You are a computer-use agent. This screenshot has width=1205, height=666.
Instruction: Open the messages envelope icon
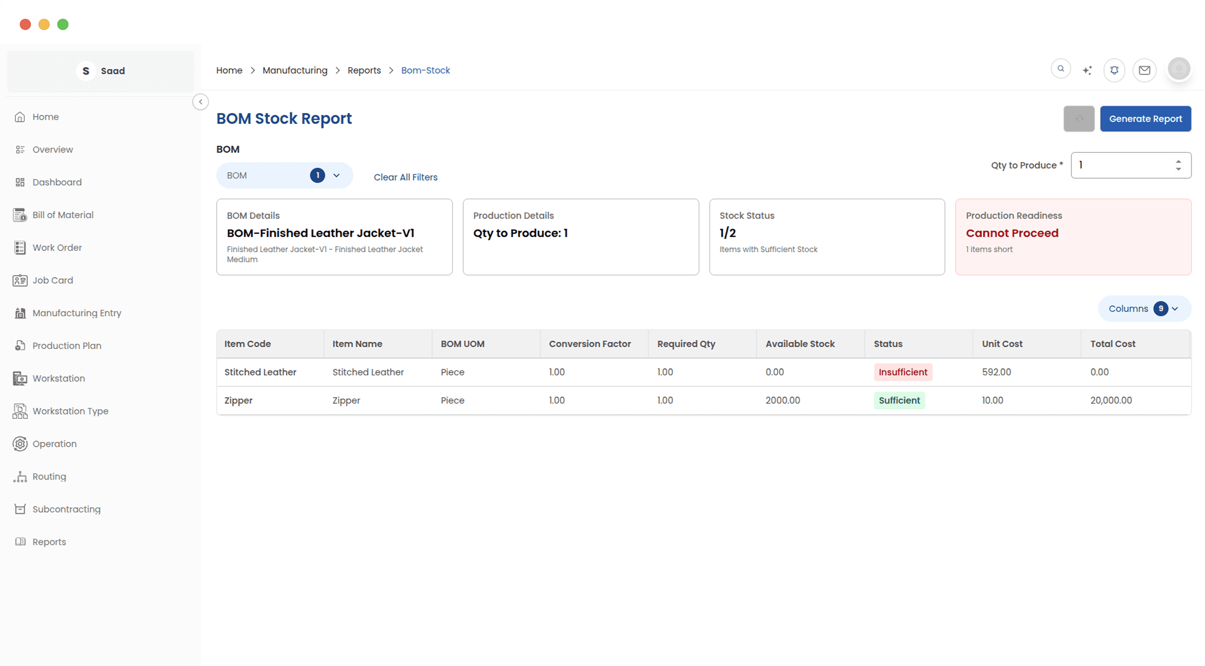click(1144, 70)
